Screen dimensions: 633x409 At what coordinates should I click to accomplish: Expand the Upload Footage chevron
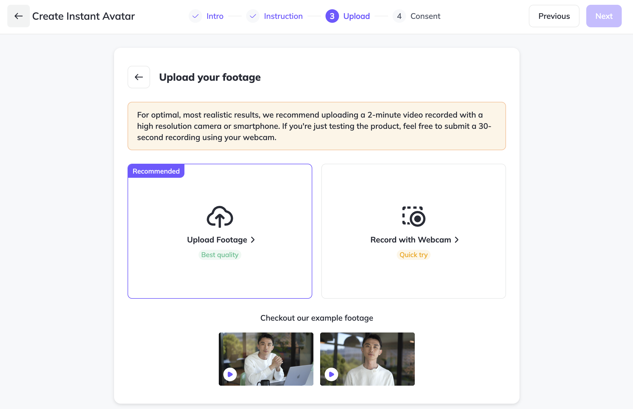[253, 240]
